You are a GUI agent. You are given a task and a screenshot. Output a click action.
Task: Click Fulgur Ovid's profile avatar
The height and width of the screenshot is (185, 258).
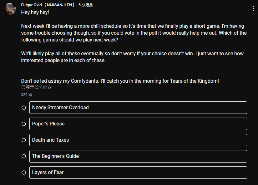pyautogui.click(x=10, y=8)
